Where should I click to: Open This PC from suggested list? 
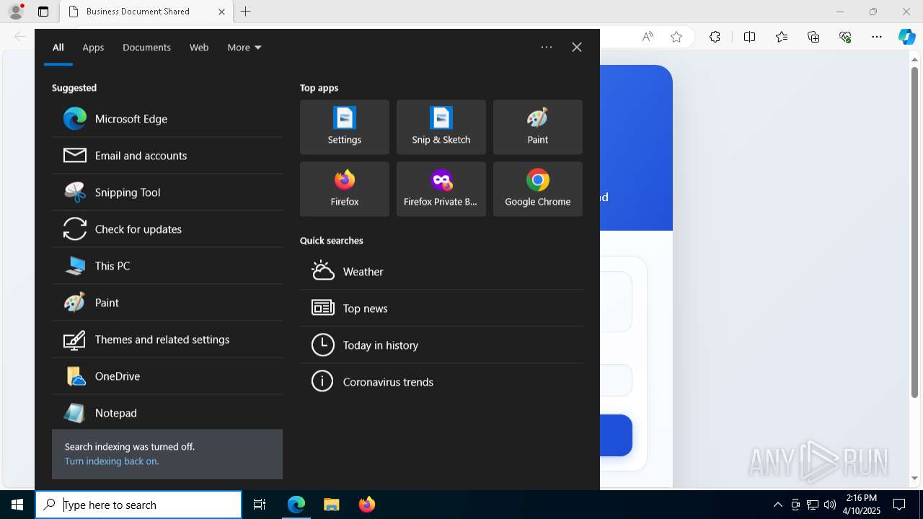coord(167,265)
